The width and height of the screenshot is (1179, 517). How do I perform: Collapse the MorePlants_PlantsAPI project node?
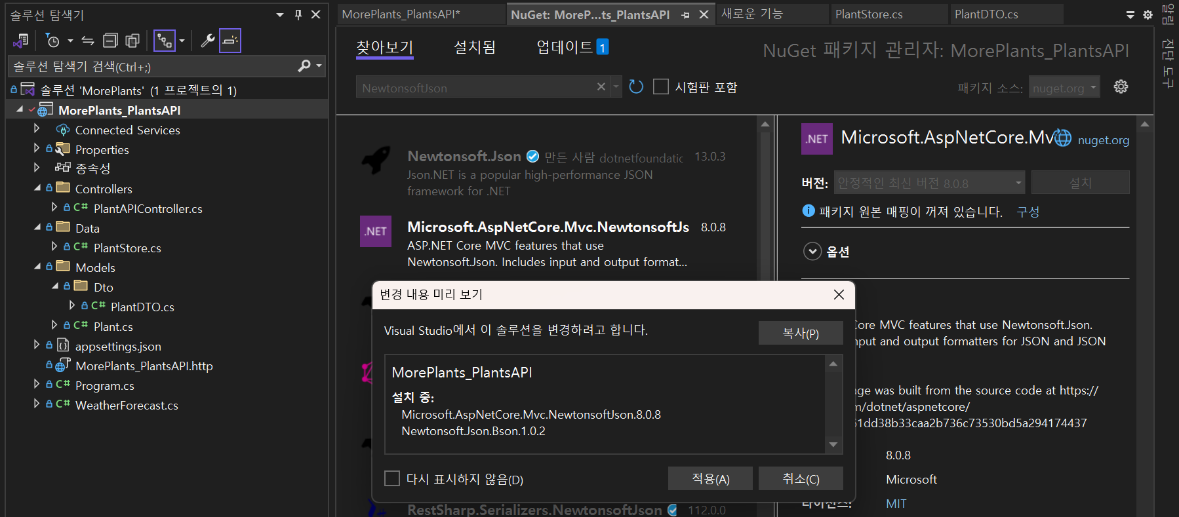click(20, 109)
